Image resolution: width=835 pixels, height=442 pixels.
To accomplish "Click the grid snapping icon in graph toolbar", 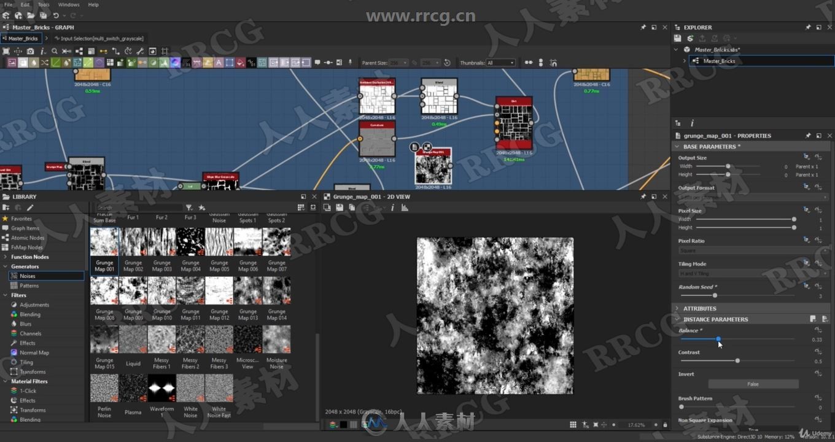I will [x=165, y=51].
